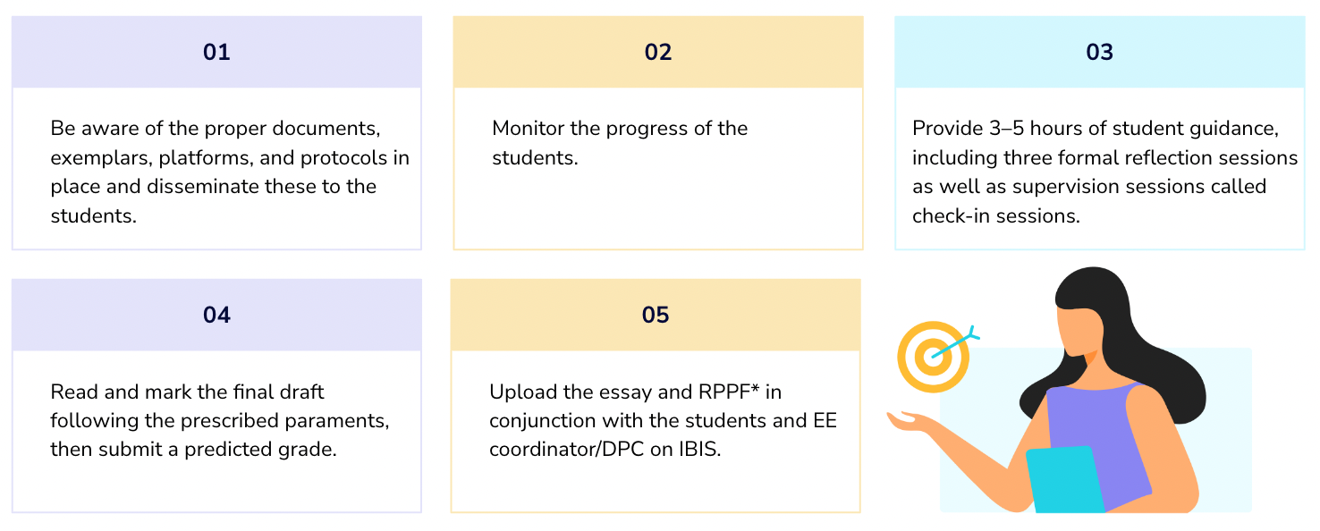Click the 'check-in sessions' text
Viewport: 1320px width, 531px height.
tap(996, 215)
